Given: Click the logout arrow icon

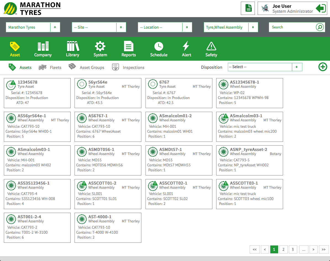Looking at the screenshot, I should 321,8.
